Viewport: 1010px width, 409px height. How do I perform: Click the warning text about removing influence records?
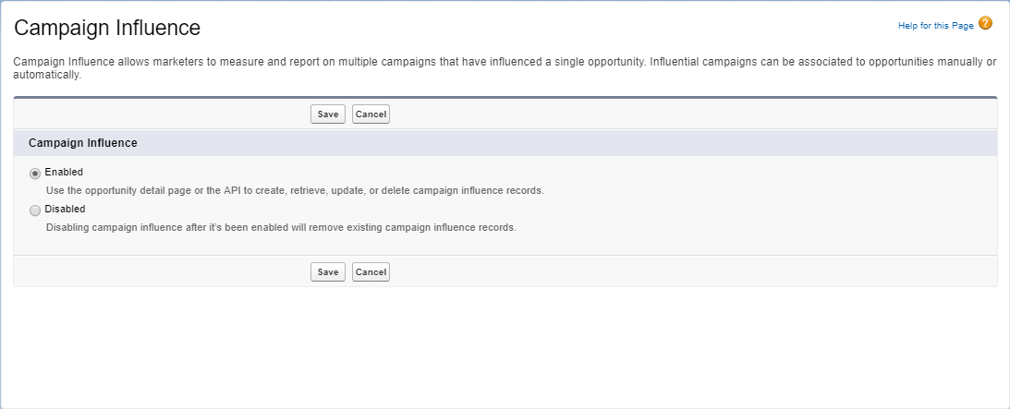tap(281, 227)
